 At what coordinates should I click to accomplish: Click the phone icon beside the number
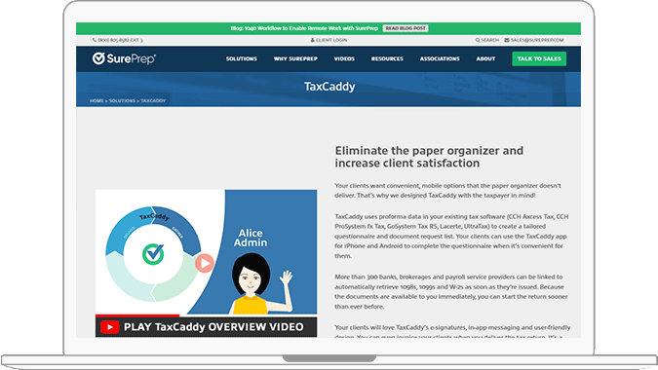click(x=95, y=40)
